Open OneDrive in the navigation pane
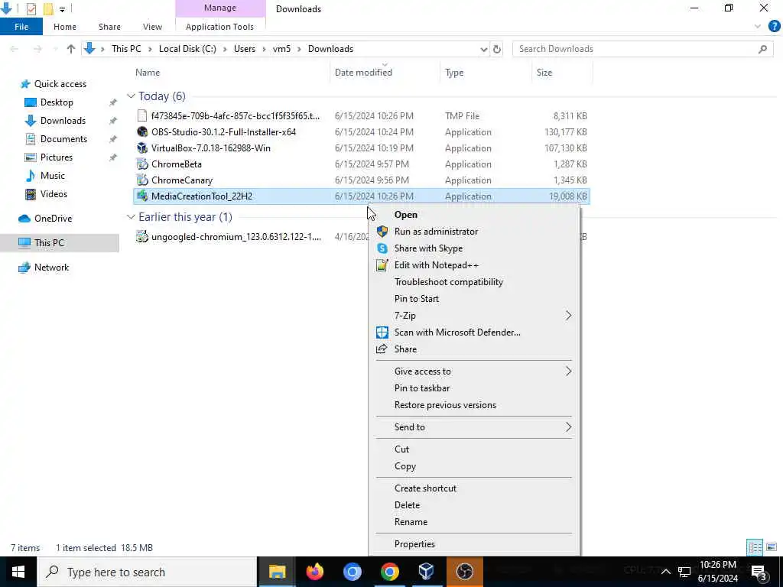 53,219
